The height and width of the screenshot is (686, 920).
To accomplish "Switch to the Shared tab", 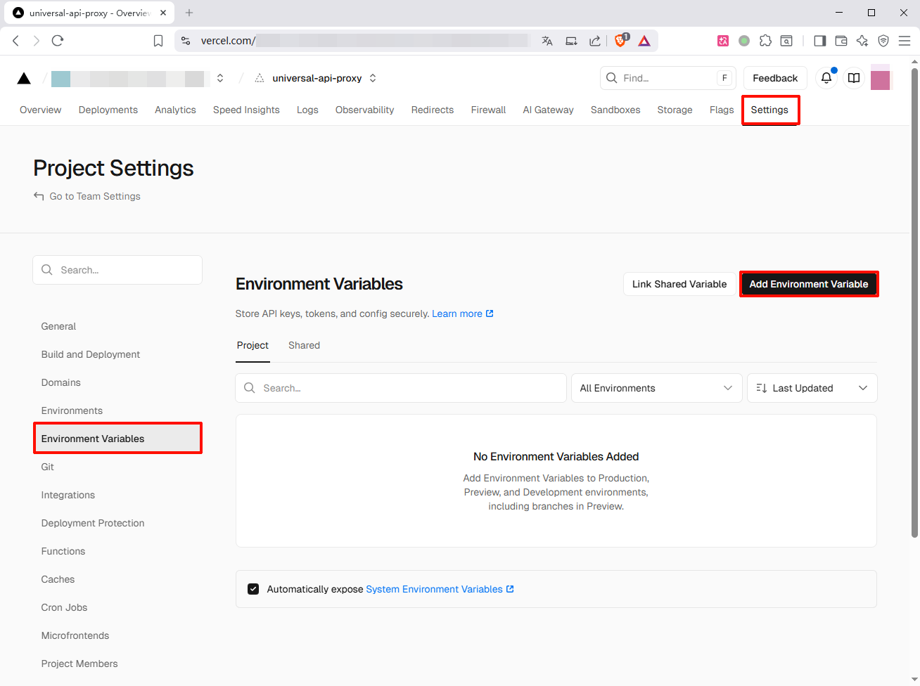I will pyautogui.click(x=304, y=345).
